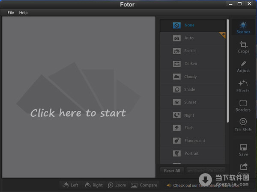257x192 pixels.
Task: Click the 'Backlit' scene label
Action: coord(190,51)
